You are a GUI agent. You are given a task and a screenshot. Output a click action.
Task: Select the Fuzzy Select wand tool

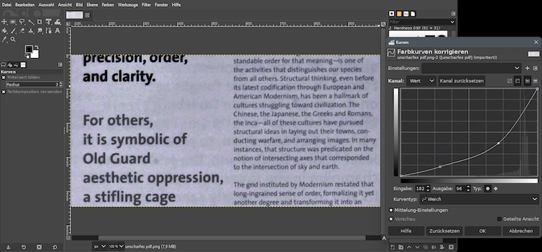tap(31, 22)
